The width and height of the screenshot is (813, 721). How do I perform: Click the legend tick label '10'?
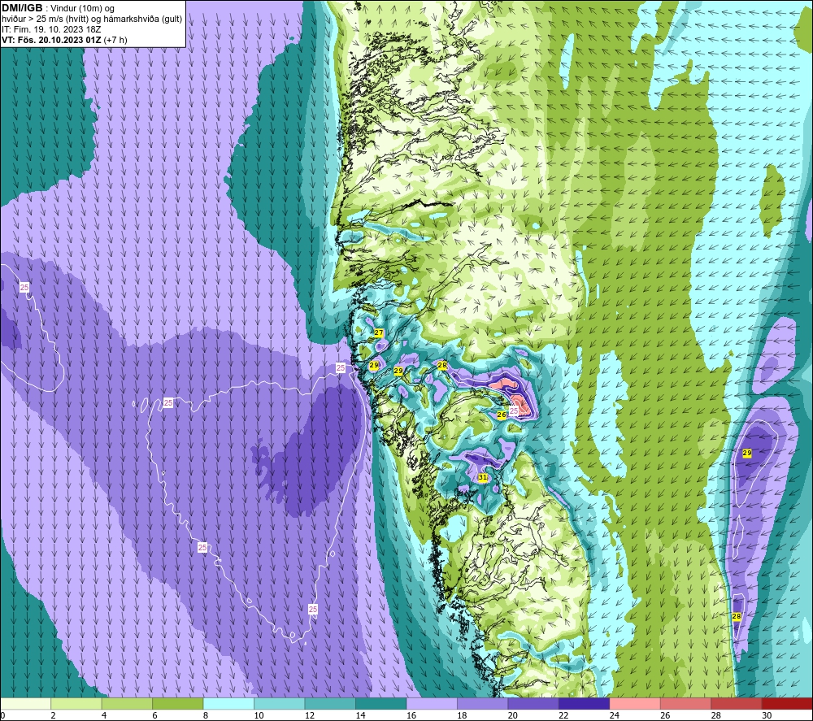(x=259, y=715)
